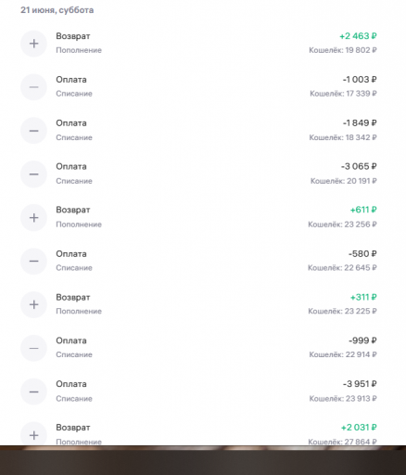The width and height of the screenshot is (406, 475).
Task: Click the plus icon beside +311 ₽ refund
Action: (33, 304)
